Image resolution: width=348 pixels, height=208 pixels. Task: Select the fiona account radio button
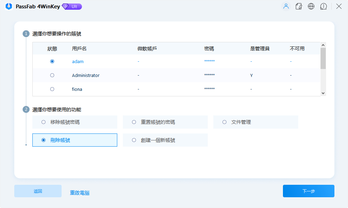pyautogui.click(x=52, y=89)
